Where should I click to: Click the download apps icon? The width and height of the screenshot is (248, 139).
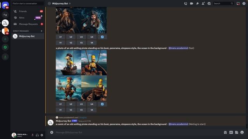click(5, 57)
